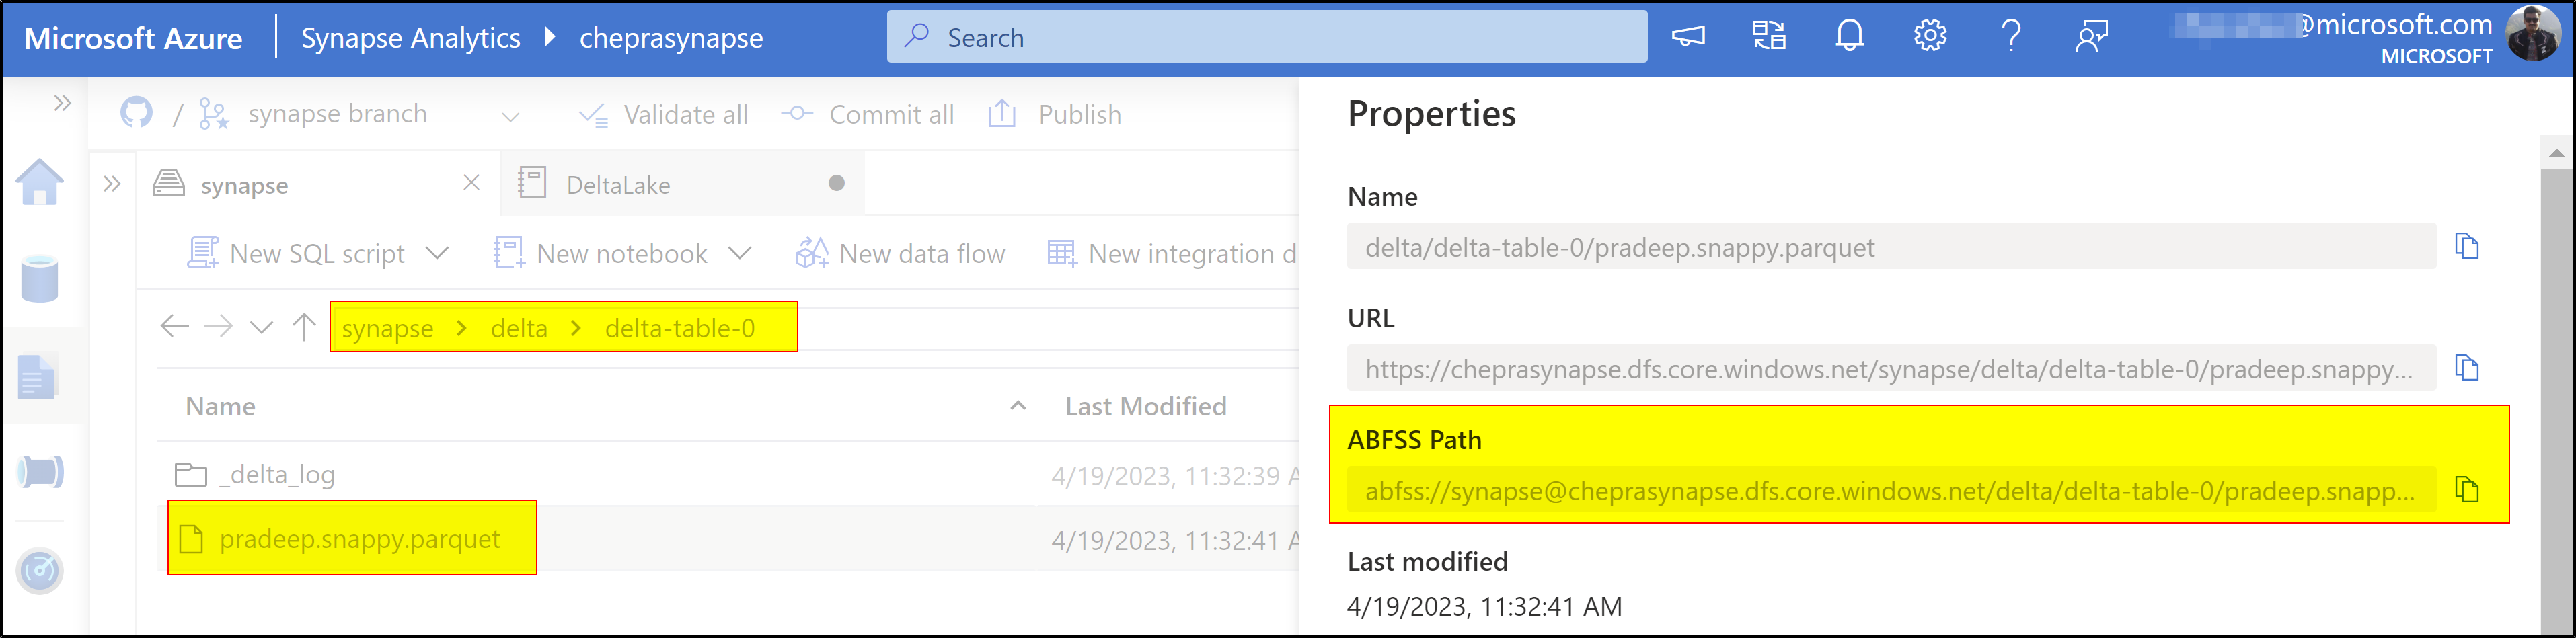This screenshot has width=2576, height=638.
Task: Close the synapse tab
Action: (x=472, y=183)
